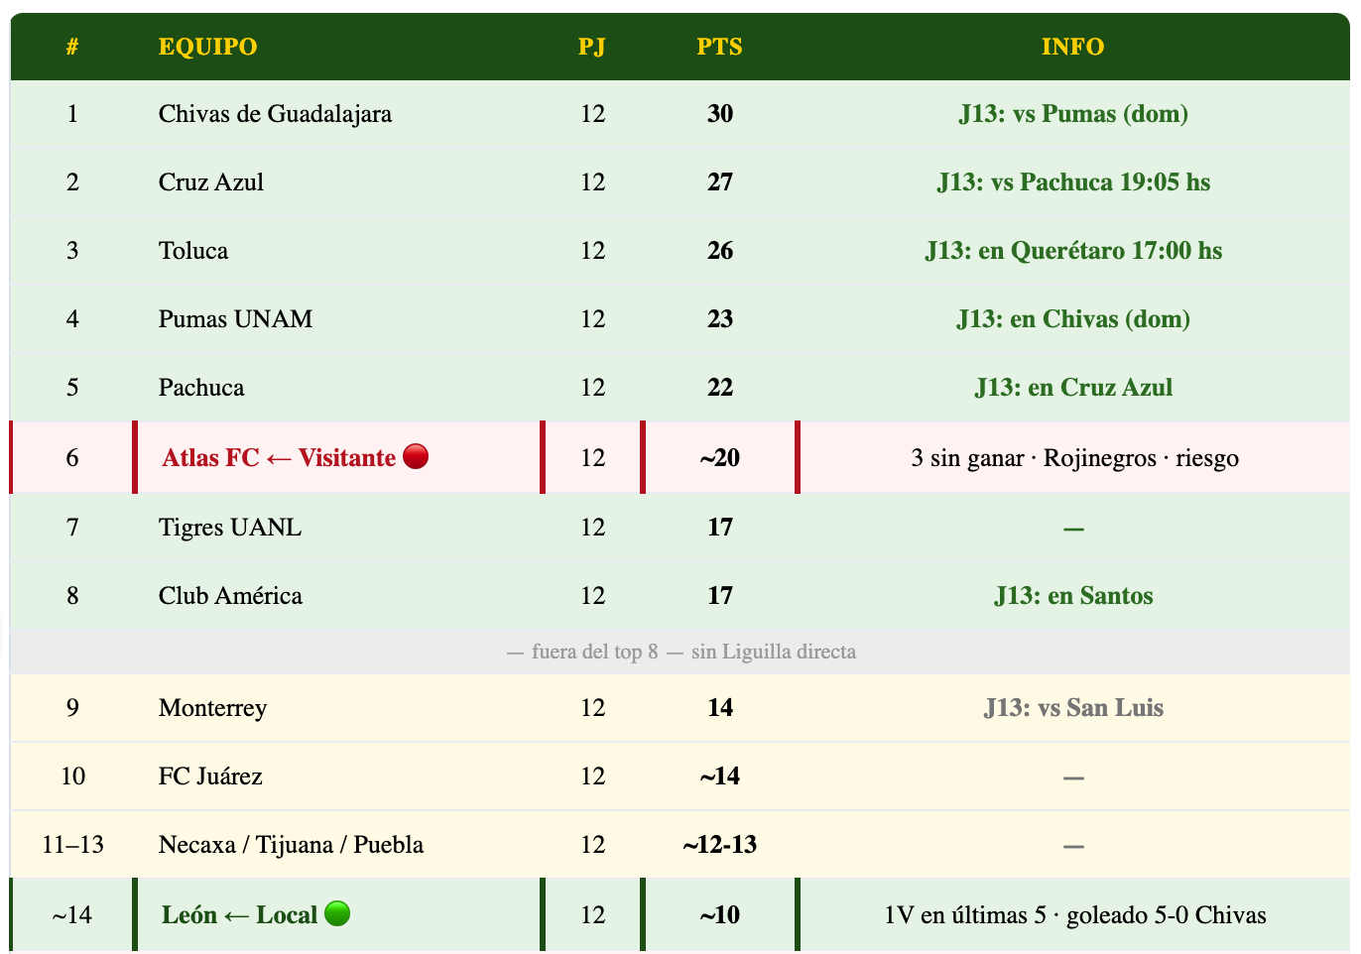This screenshot has height=954, width=1361.
Task: Click the Chivas de Guadalajara team name
Action: coord(275,114)
